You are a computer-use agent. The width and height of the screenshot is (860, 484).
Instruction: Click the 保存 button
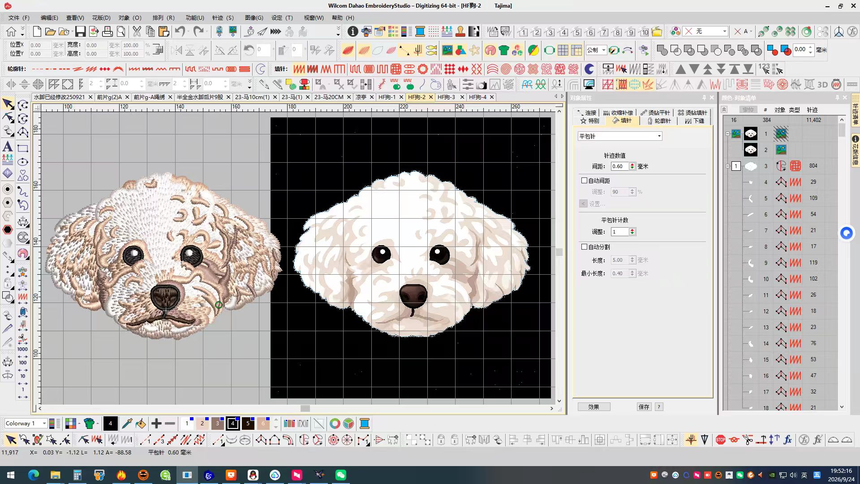[644, 407]
